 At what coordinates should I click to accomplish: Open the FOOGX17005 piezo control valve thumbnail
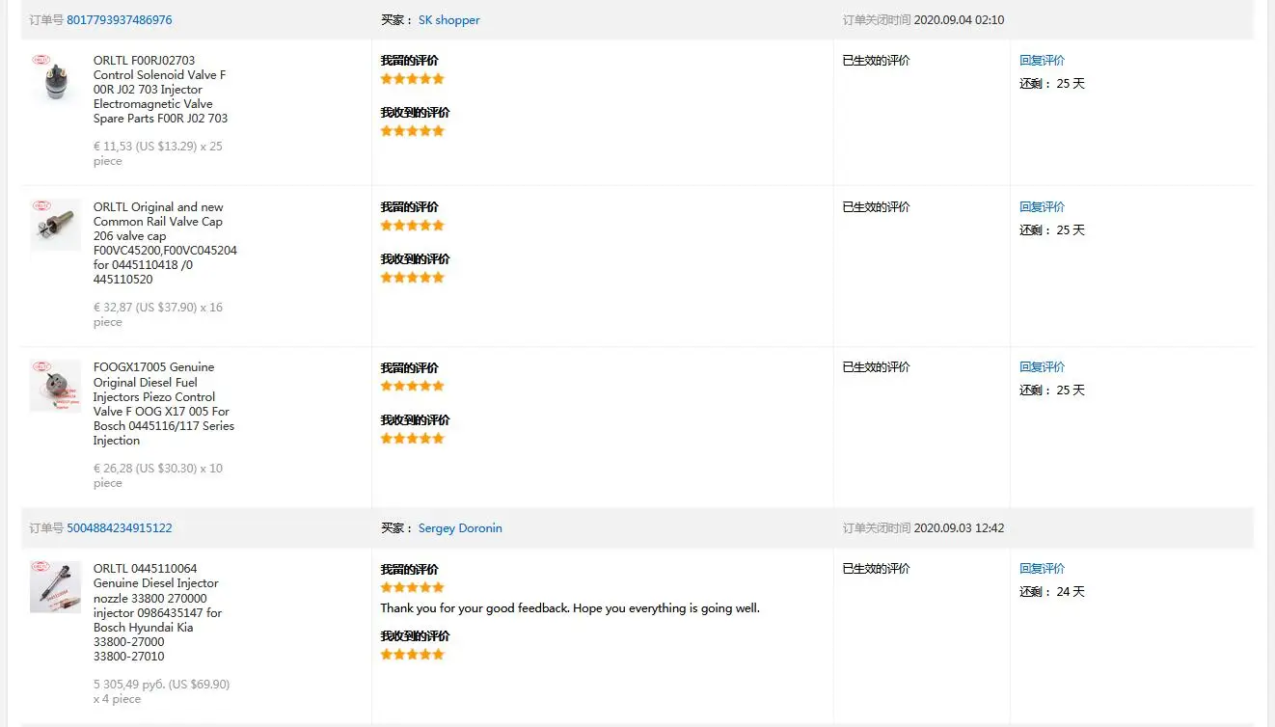click(55, 386)
